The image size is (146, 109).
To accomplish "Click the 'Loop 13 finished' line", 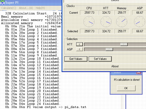I will [33, 68].
